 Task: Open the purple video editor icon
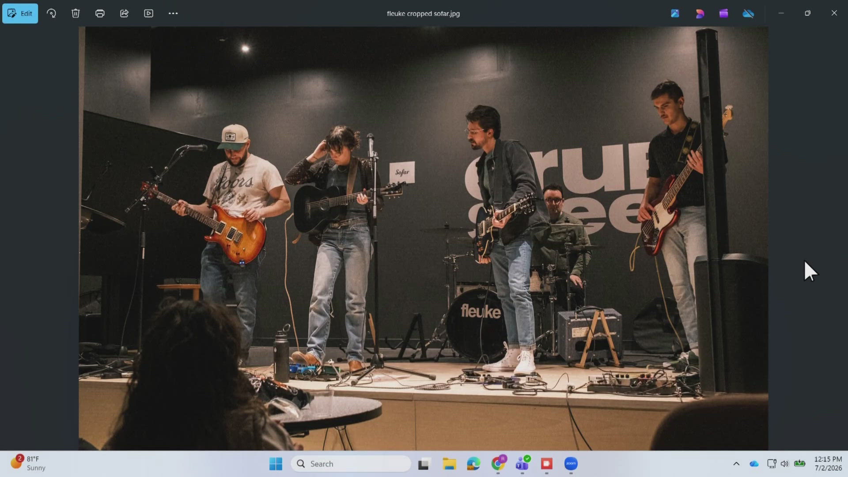pyautogui.click(x=723, y=13)
